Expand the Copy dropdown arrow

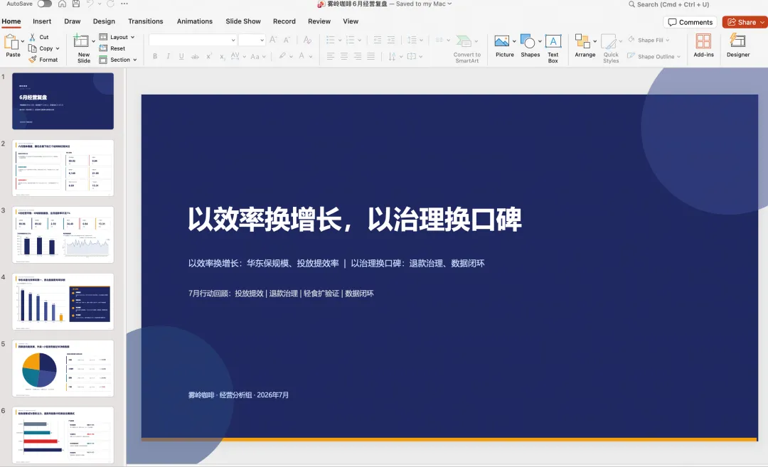tap(58, 48)
